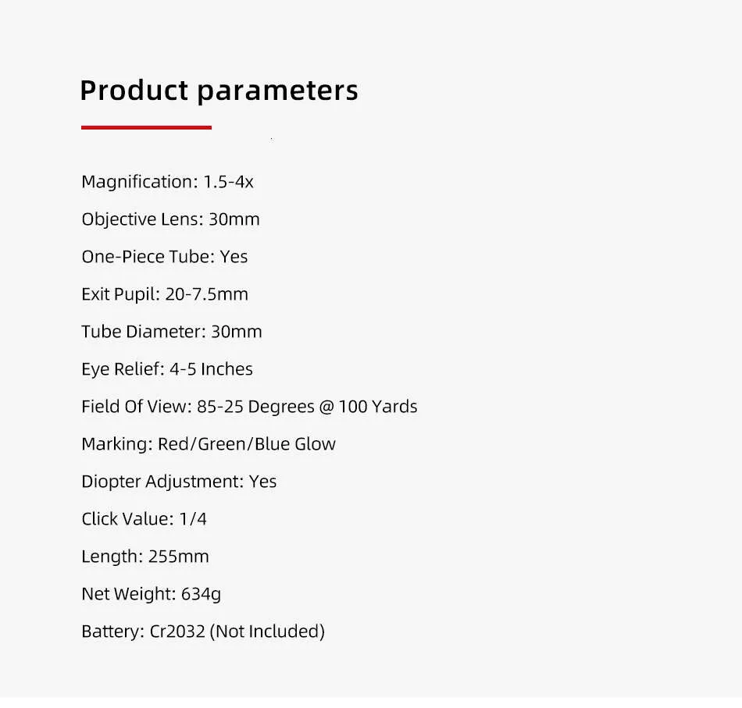This screenshot has width=742, height=708.
Task: Click the Tube Diameter: 30mm line
Action: (171, 332)
